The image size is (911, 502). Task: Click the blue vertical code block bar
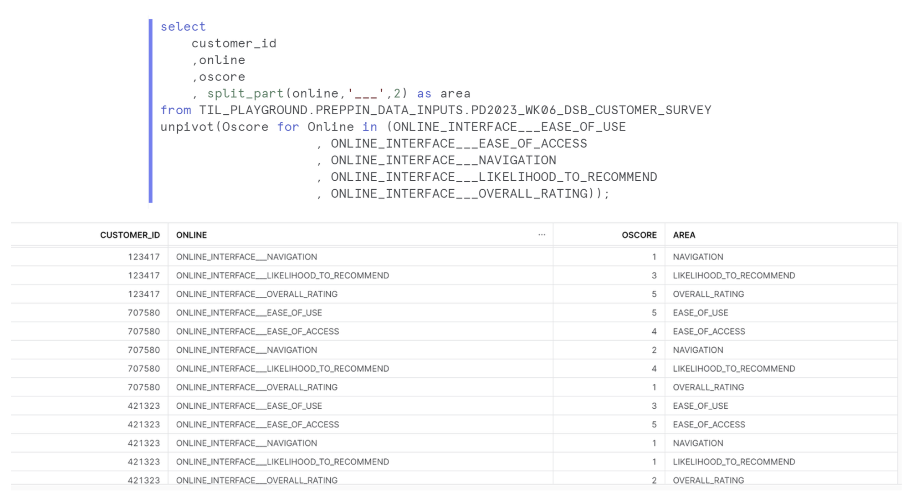pyautogui.click(x=150, y=110)
